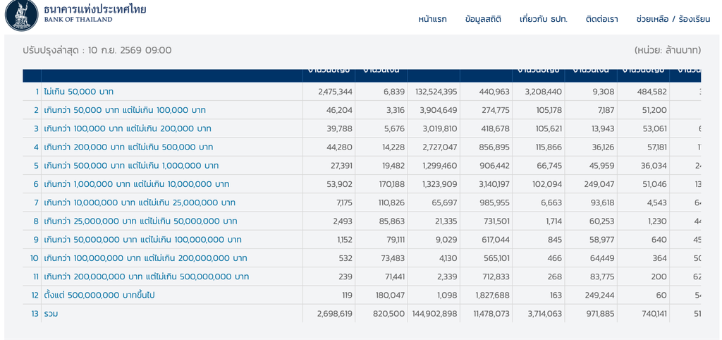Click the ไม่เกิน 50,000 บาท row link
The height and width of the screenshot is (340, 722).
pyautogui.click(x=79, y=92)
